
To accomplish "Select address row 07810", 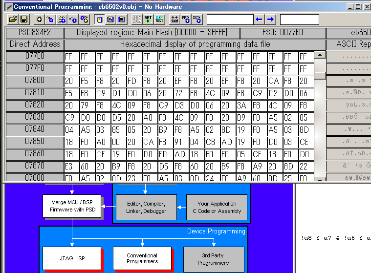I will tap(35, 93).
